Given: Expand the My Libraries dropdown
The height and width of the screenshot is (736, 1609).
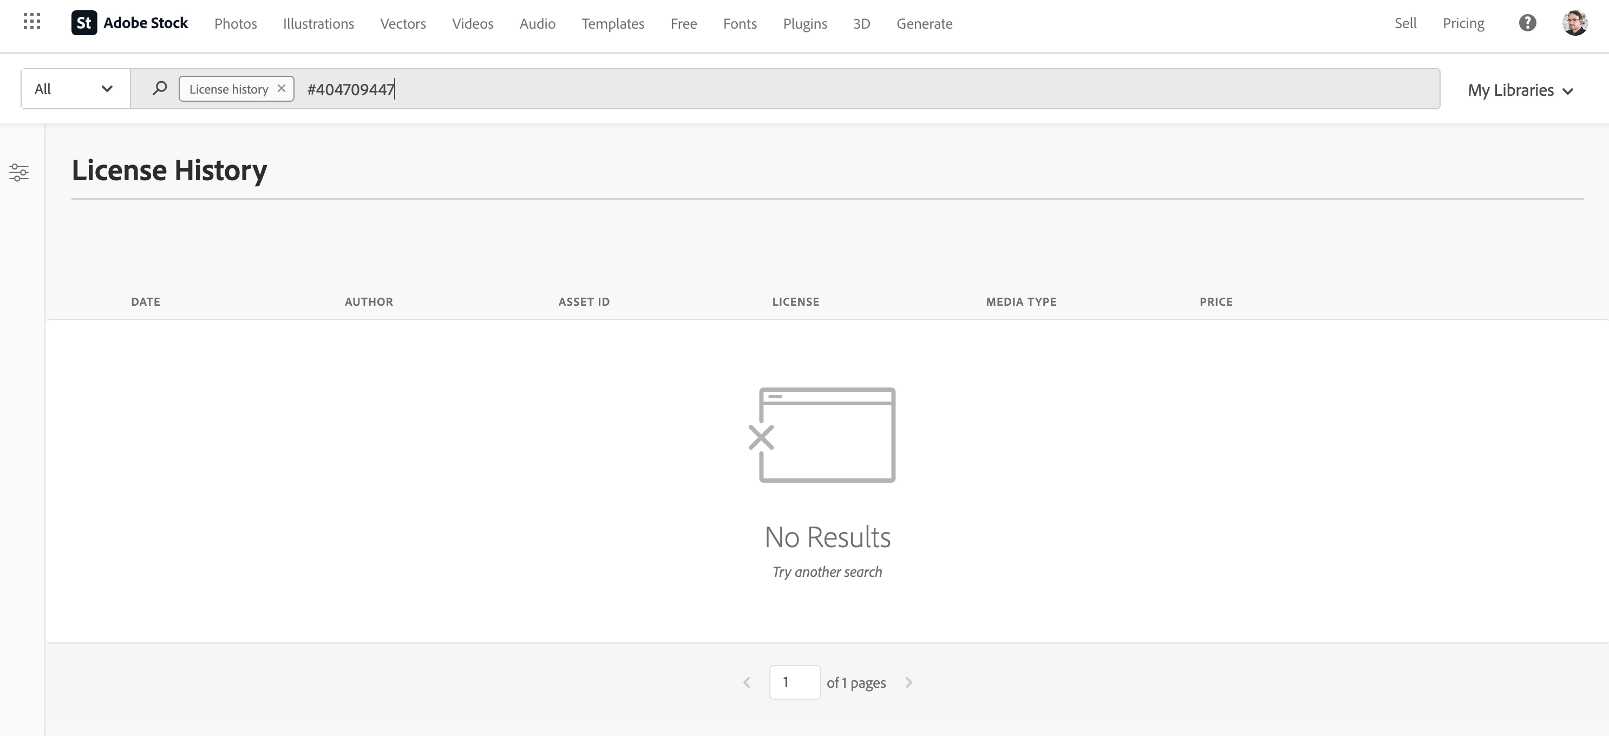Looking at the screenshot, I should [x=1520, y=90].
